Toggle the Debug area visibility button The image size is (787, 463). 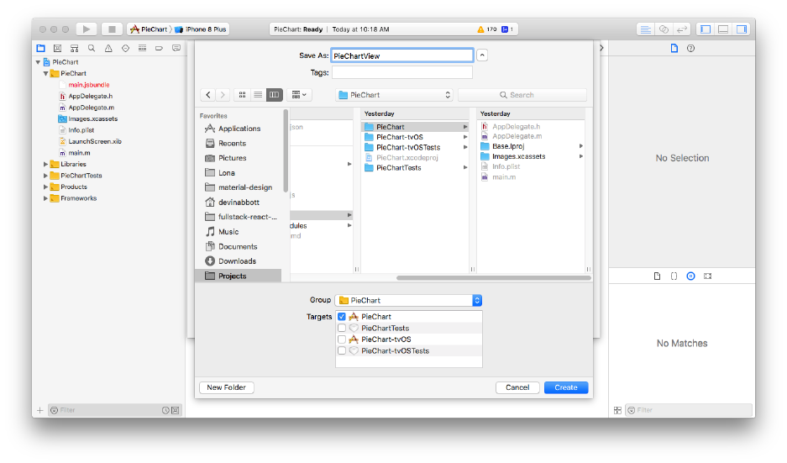723,29
